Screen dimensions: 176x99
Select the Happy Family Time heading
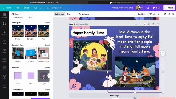tap(88, 33)
